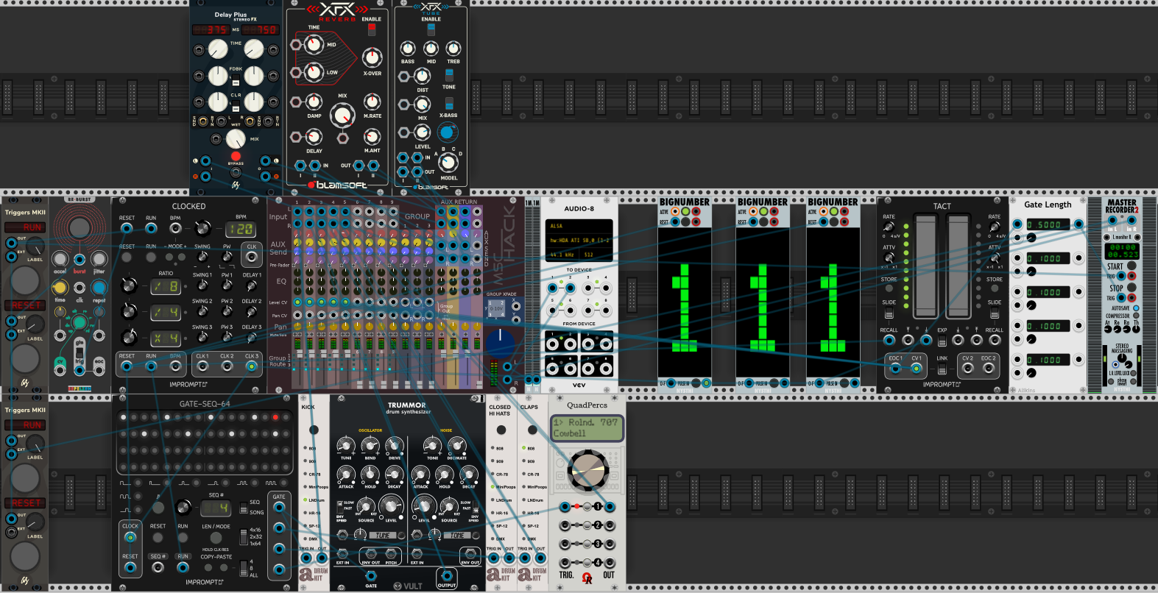This screenshot has width=1158, height=593.
Task: Click the burst jack on RE-BURST
Action: coord(80,259)
